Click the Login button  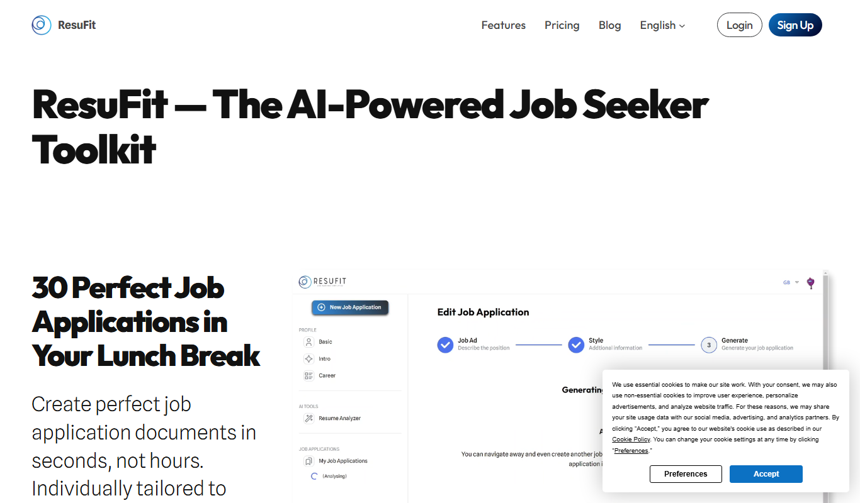740,25
